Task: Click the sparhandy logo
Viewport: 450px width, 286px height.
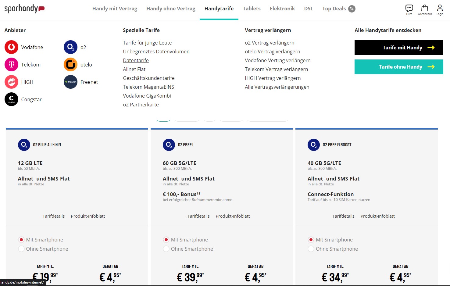Action: [x=24, y=9]
